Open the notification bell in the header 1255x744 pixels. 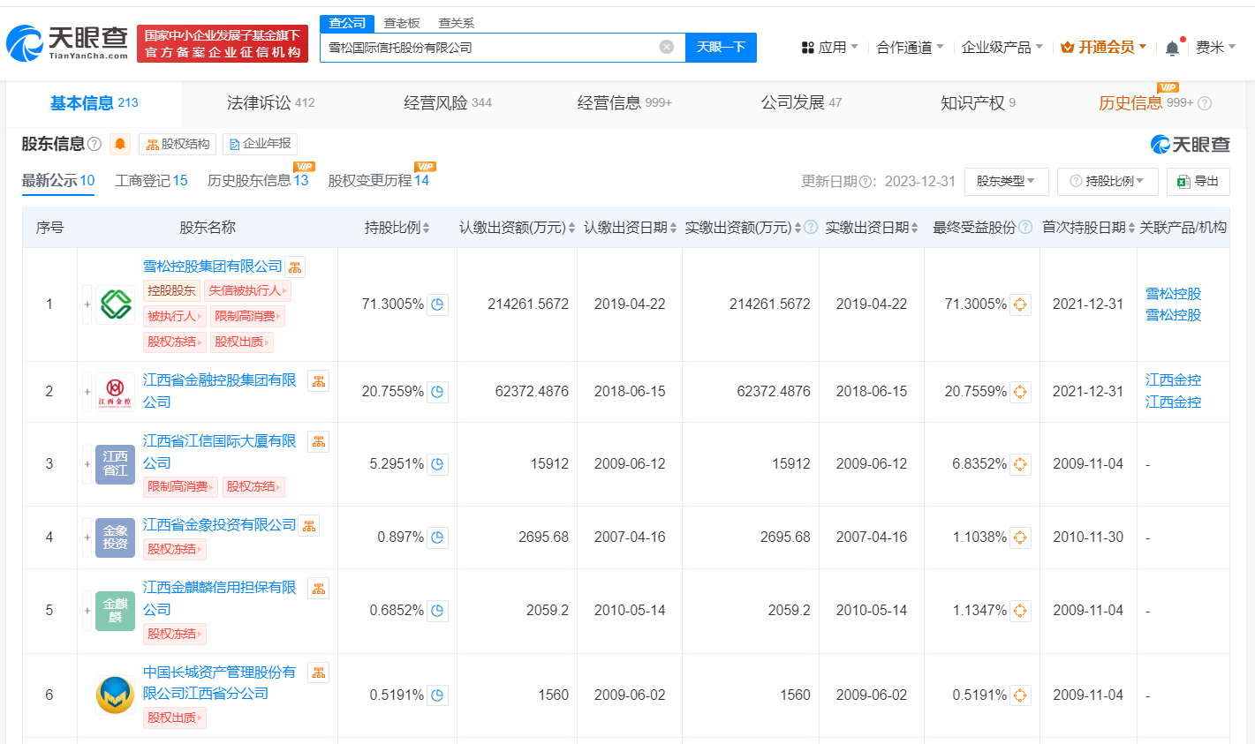[1172, 48]
